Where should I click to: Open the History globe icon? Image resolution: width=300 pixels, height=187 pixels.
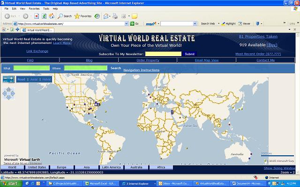(x=97, y=16)
